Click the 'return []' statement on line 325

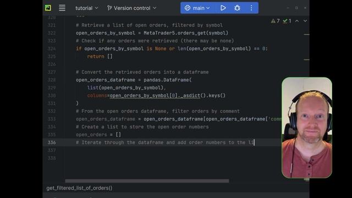click(100, 57)
